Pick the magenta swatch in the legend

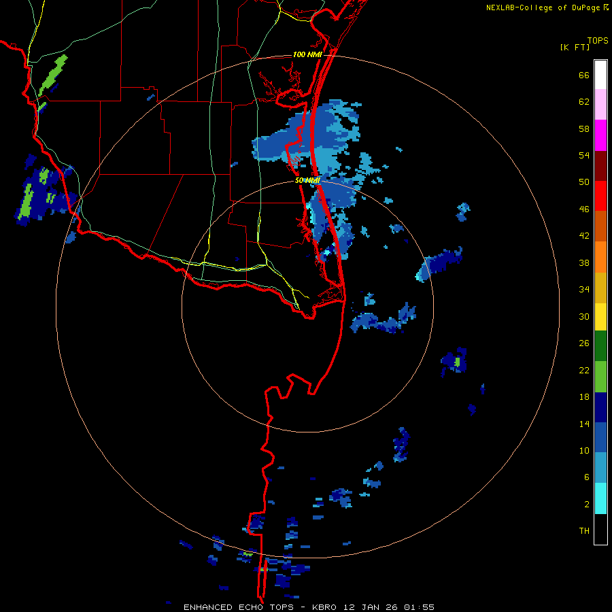coord(600,135)
